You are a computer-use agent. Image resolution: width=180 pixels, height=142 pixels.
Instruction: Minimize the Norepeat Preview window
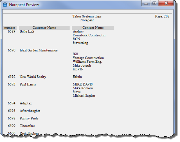(146, 4)
